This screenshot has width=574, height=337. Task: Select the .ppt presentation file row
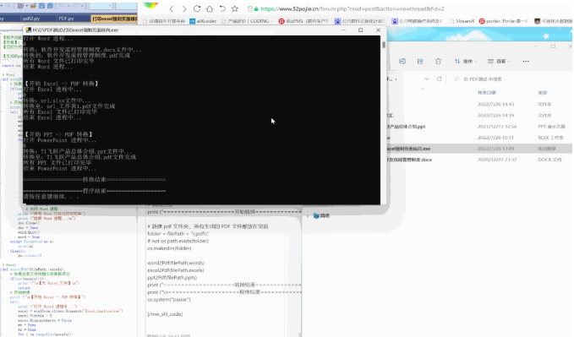(x=479, y=127)
